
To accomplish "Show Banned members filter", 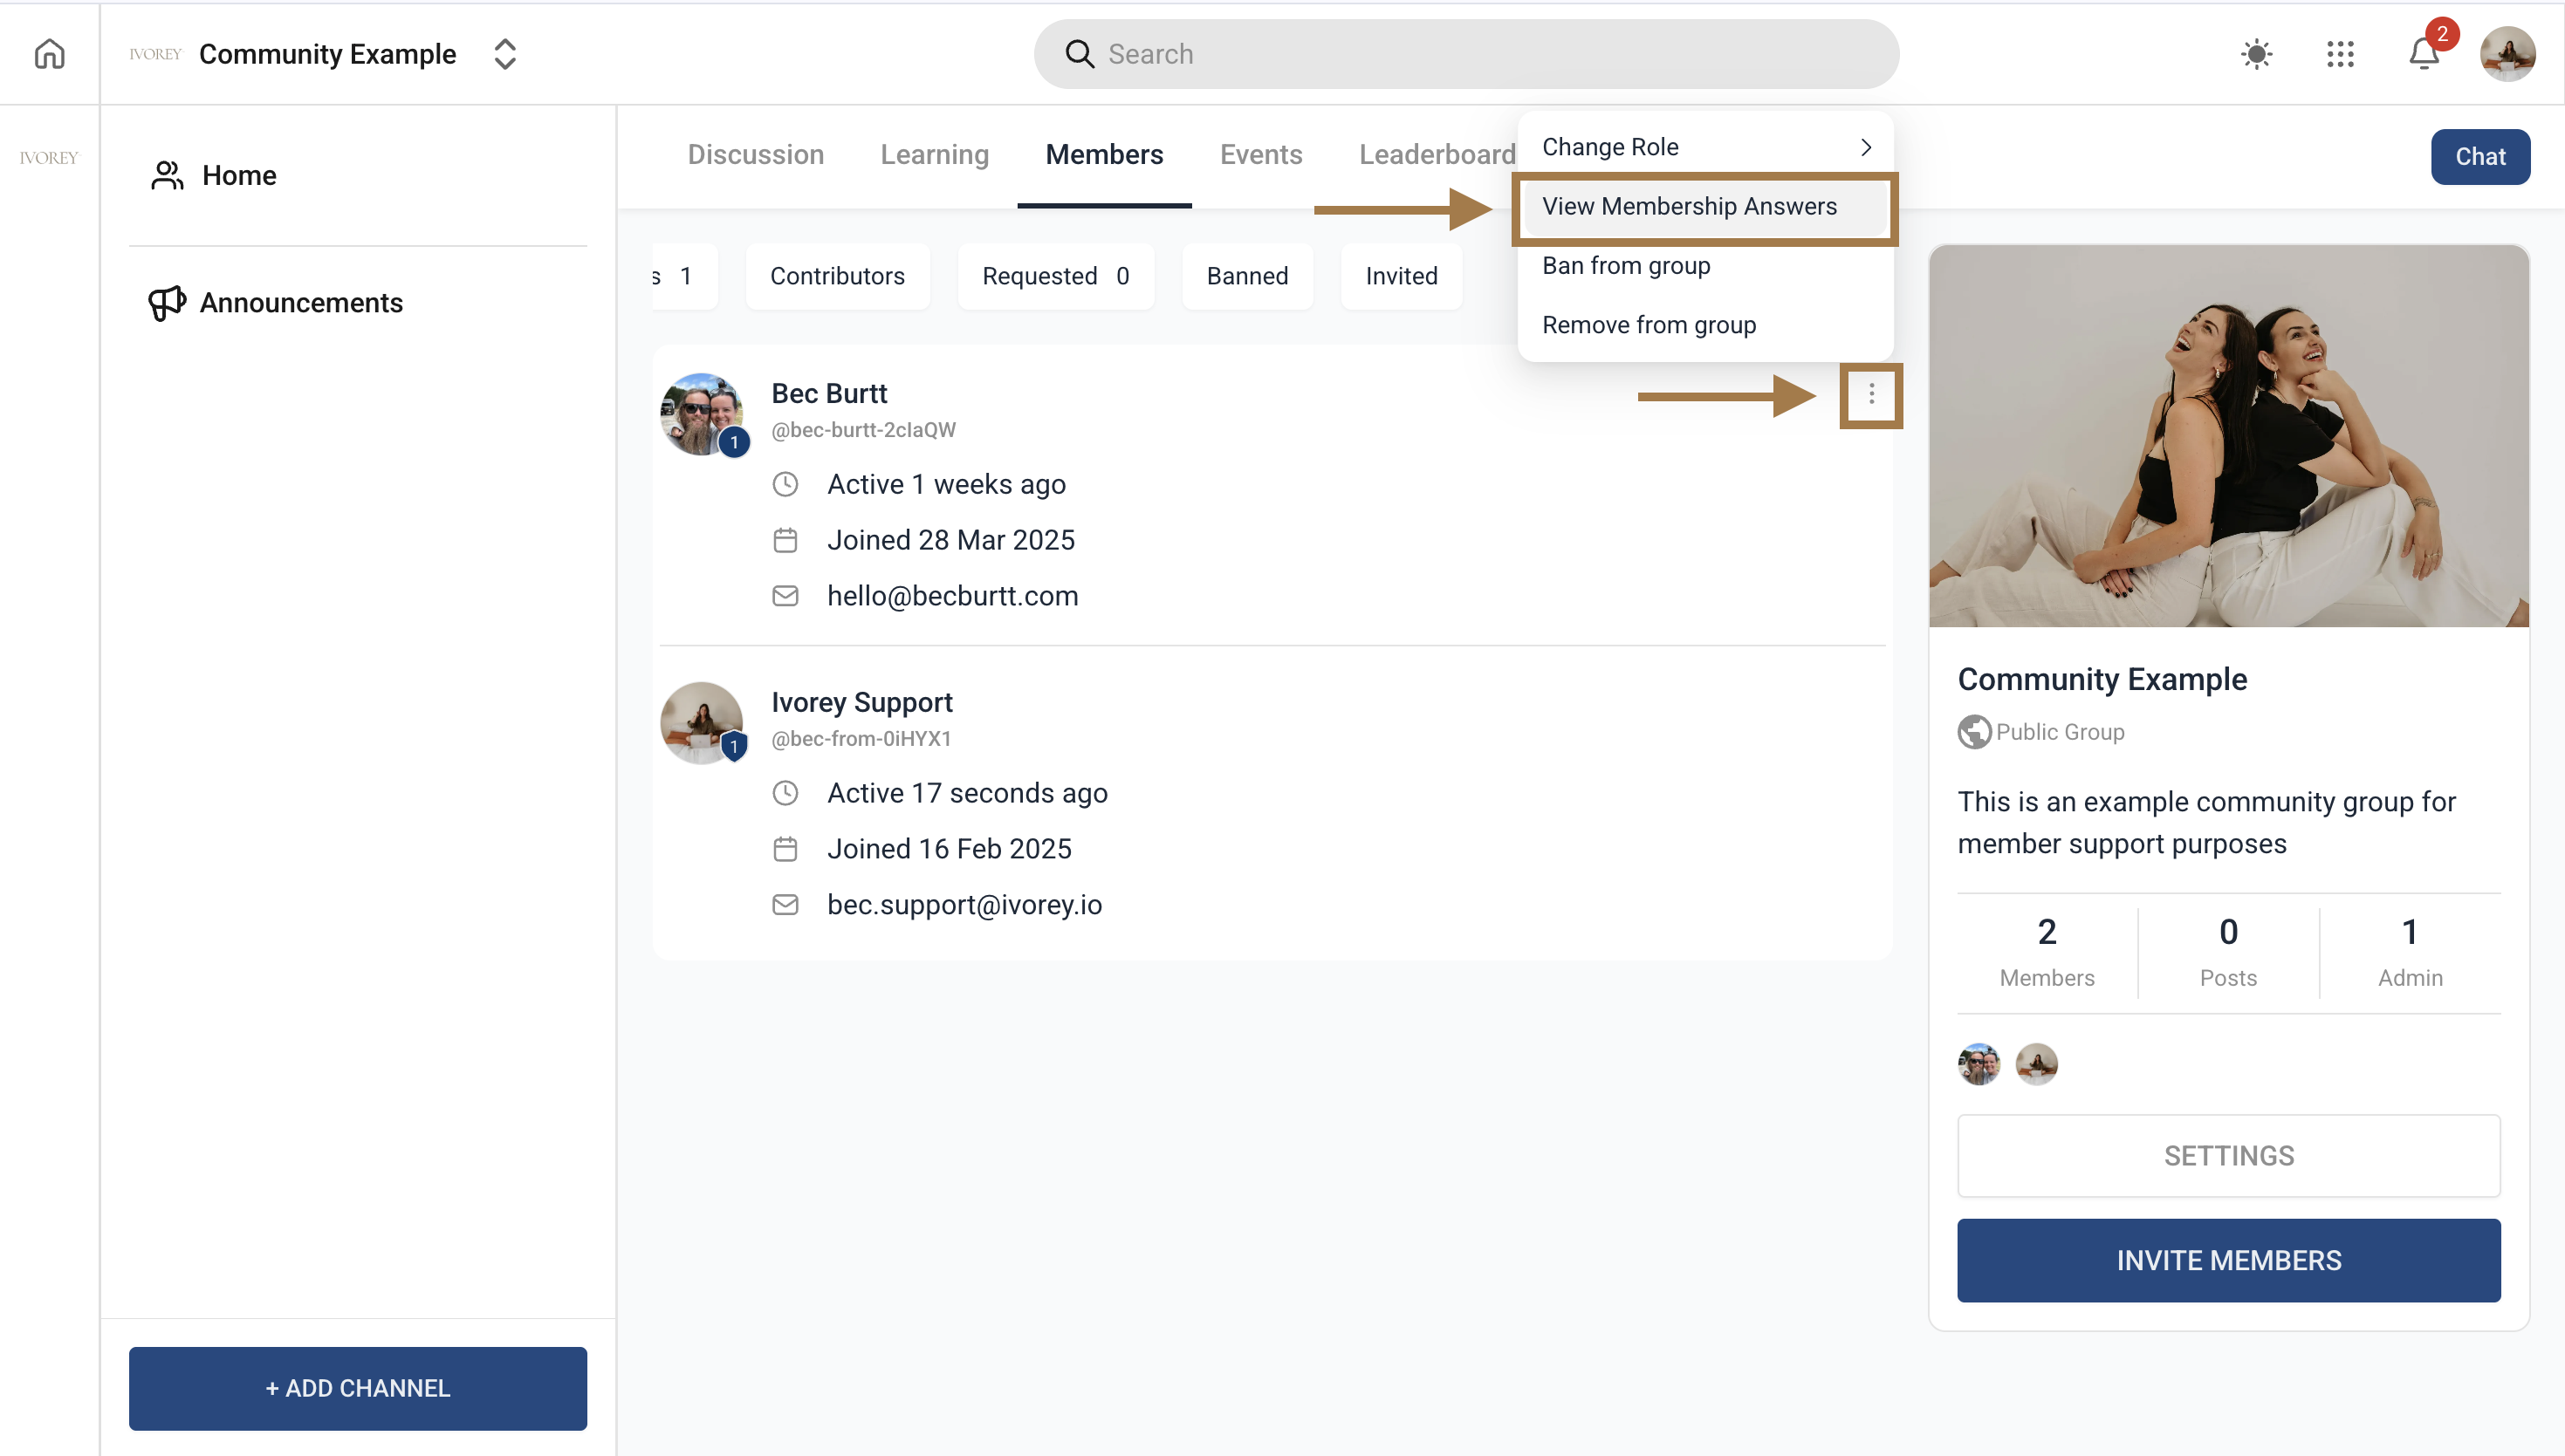I will click(x=1246, y=276).
